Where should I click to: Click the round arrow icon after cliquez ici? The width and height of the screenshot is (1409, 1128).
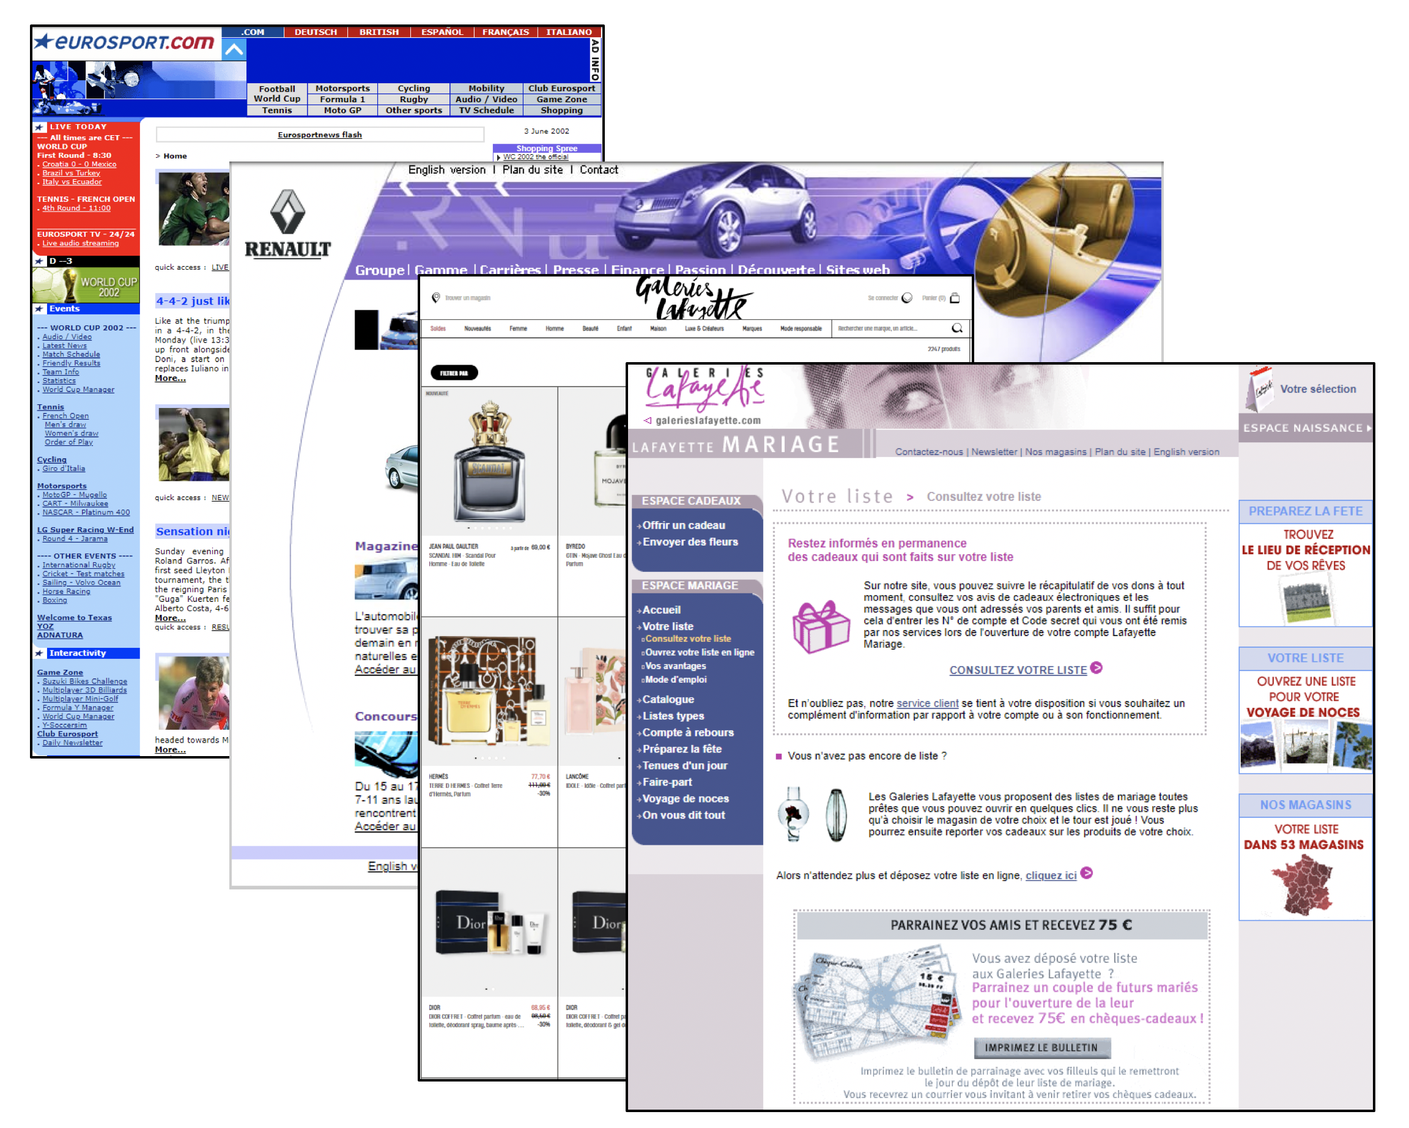[x=1086, y=873]
